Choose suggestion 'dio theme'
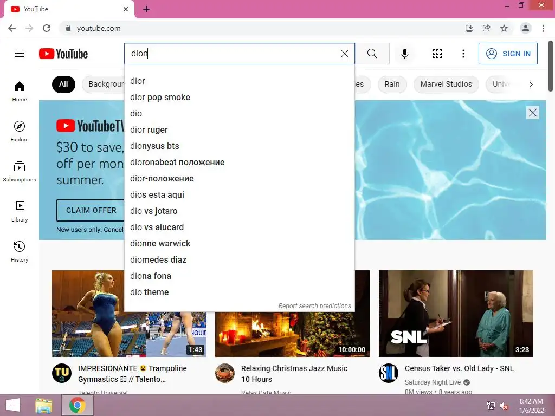Image resolution: width=555 pixels, height=416 pixels. pos(239,292)
